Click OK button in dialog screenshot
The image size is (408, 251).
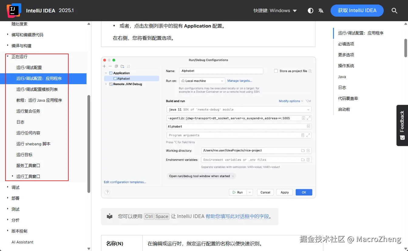pyautogui.click(x=304, y=192)
